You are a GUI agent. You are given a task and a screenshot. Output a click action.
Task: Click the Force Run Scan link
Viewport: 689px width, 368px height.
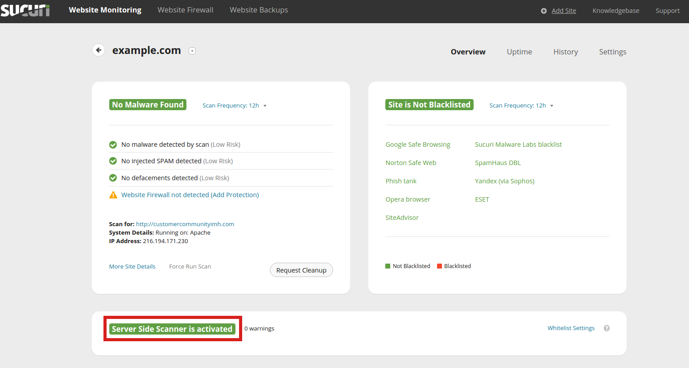[190, 266]
